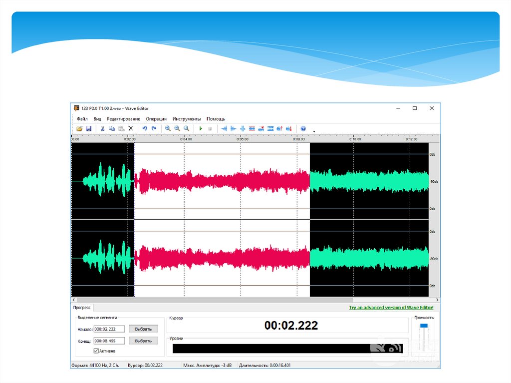Viewport: 511px width, 383px height.
Task: Open the Файл menu
Action: coord(82,119)
